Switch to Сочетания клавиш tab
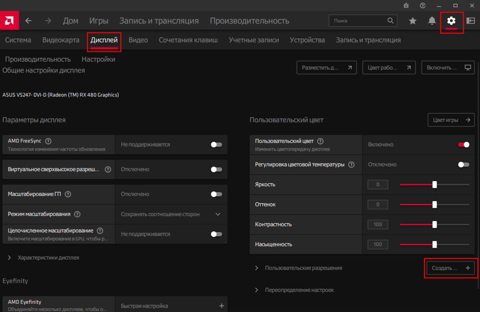 (x=188, y=40)
